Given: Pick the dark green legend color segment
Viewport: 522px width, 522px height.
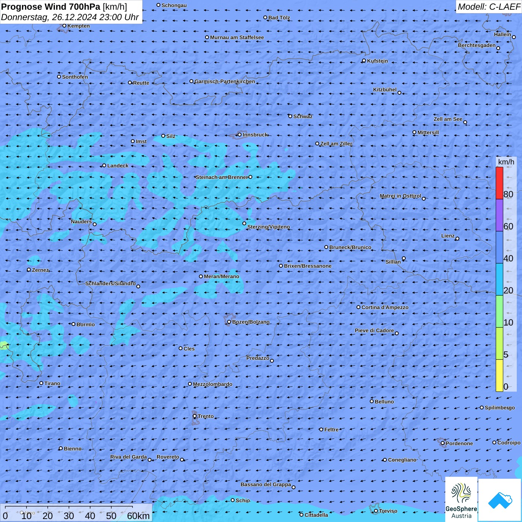Looking at the screenshot, I should pyautogui.click(x=499, y=311).
